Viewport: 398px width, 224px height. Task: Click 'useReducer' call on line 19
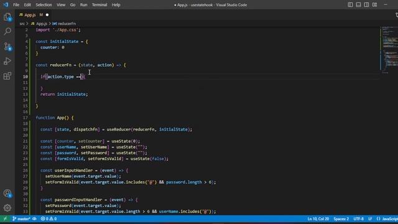pos(119,129)
